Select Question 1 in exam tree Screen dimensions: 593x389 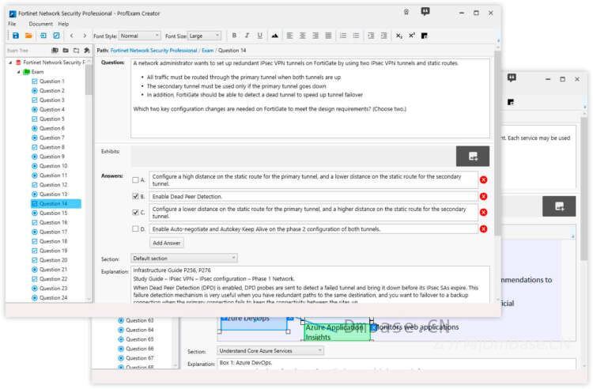[52, 81]
